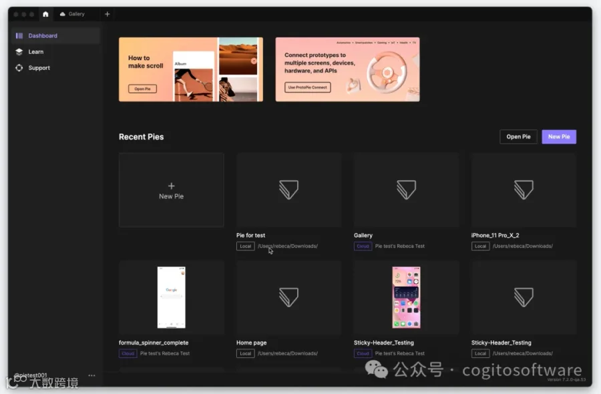Click the formula_spinner_complete title
601x394 pixels.
click(x=154, y=343)
